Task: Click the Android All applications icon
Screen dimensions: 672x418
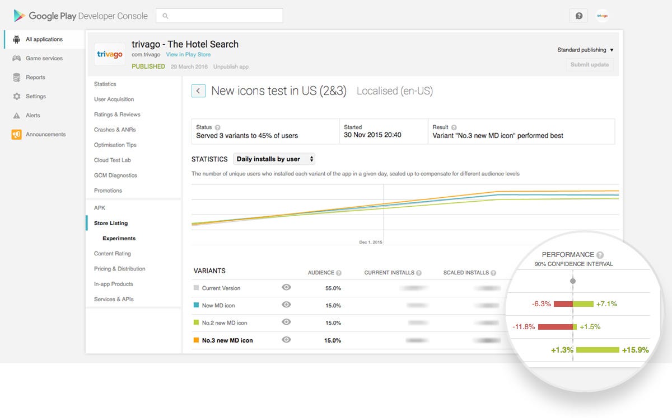Action: (x=16, y=39)
